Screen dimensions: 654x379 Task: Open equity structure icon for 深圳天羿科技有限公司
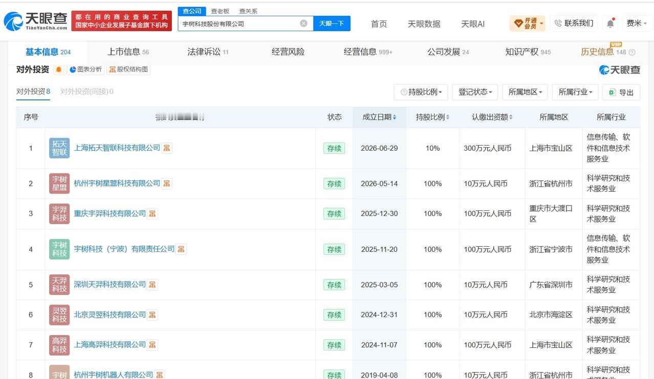click(152, 285)
